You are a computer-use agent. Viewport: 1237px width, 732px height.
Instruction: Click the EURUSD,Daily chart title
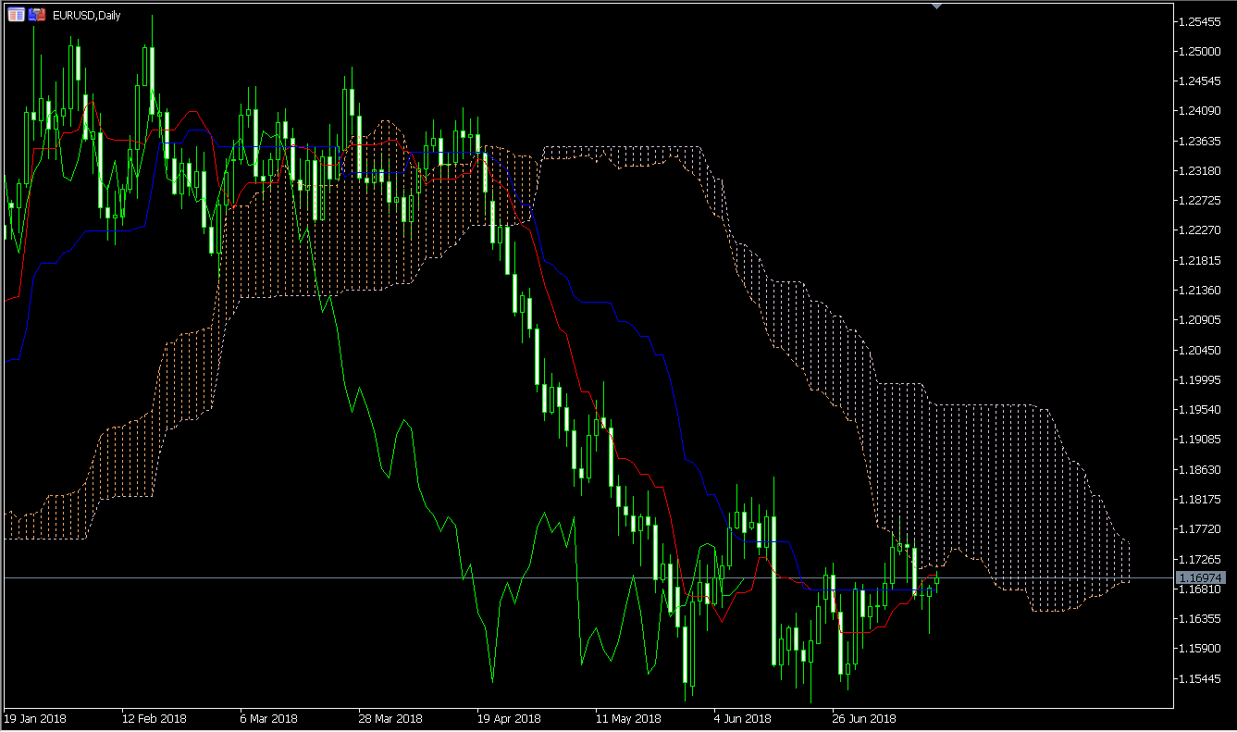[86, 16]
